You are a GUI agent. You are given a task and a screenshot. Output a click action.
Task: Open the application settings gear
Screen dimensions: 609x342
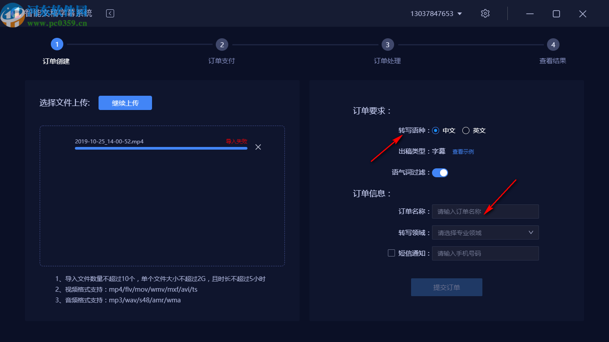pos(485,13)
